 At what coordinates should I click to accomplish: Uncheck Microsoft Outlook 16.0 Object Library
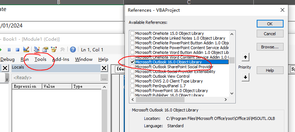133,62
